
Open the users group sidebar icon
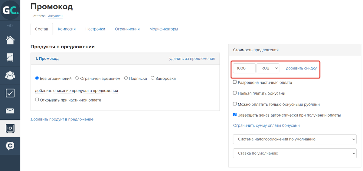(10, 75)
